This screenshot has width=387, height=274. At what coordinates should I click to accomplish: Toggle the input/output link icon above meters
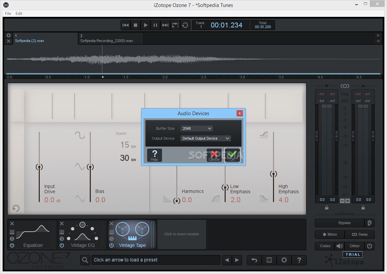(x=345, y=86)
